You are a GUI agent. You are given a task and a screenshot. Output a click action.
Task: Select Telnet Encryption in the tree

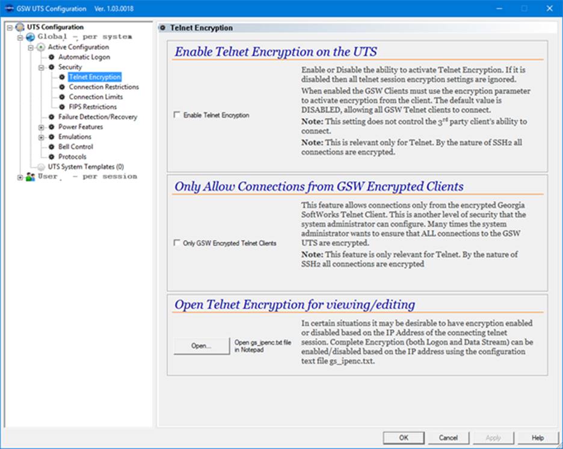95,77
